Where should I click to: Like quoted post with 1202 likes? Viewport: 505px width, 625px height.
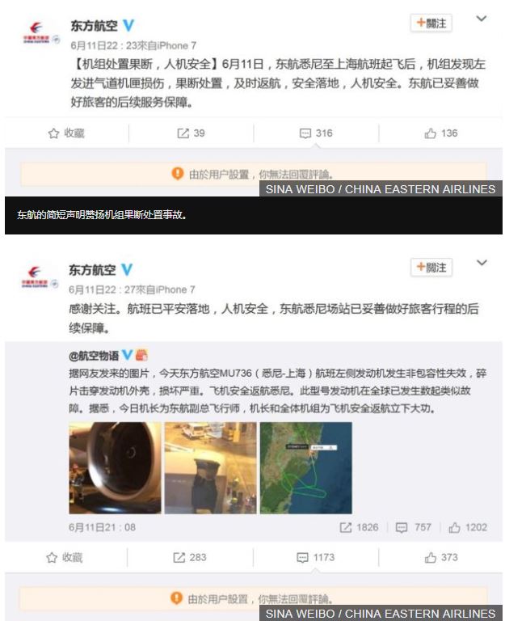(x=454, y=528)
